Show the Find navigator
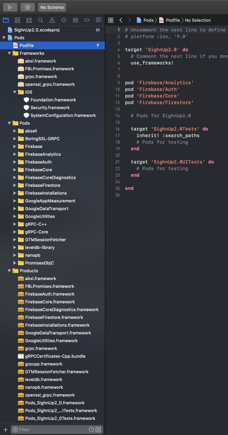 coord(40,20)
